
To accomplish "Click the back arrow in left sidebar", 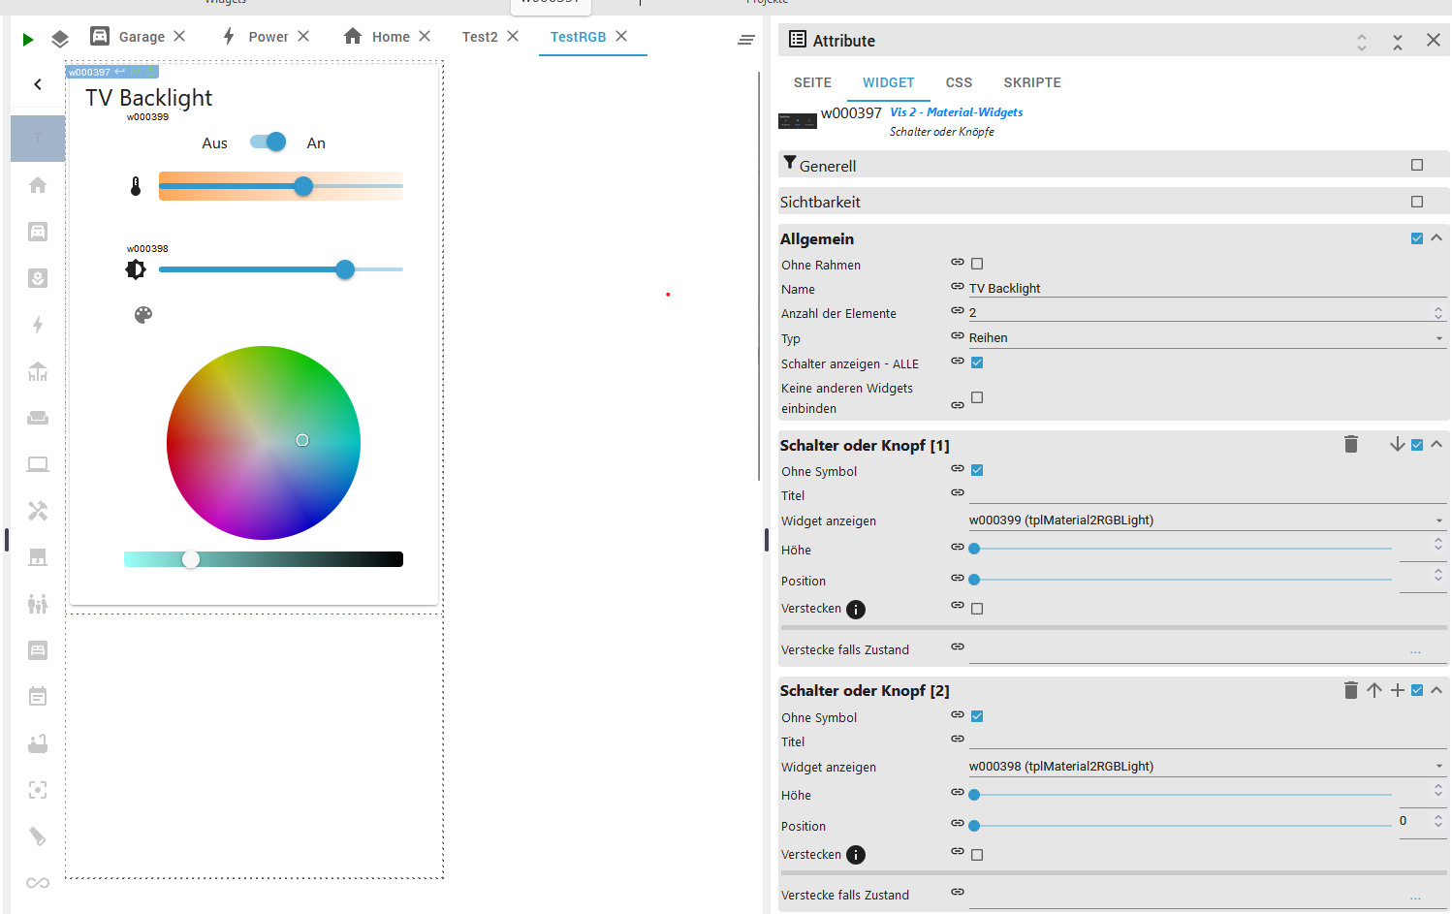I will point(38,84).
